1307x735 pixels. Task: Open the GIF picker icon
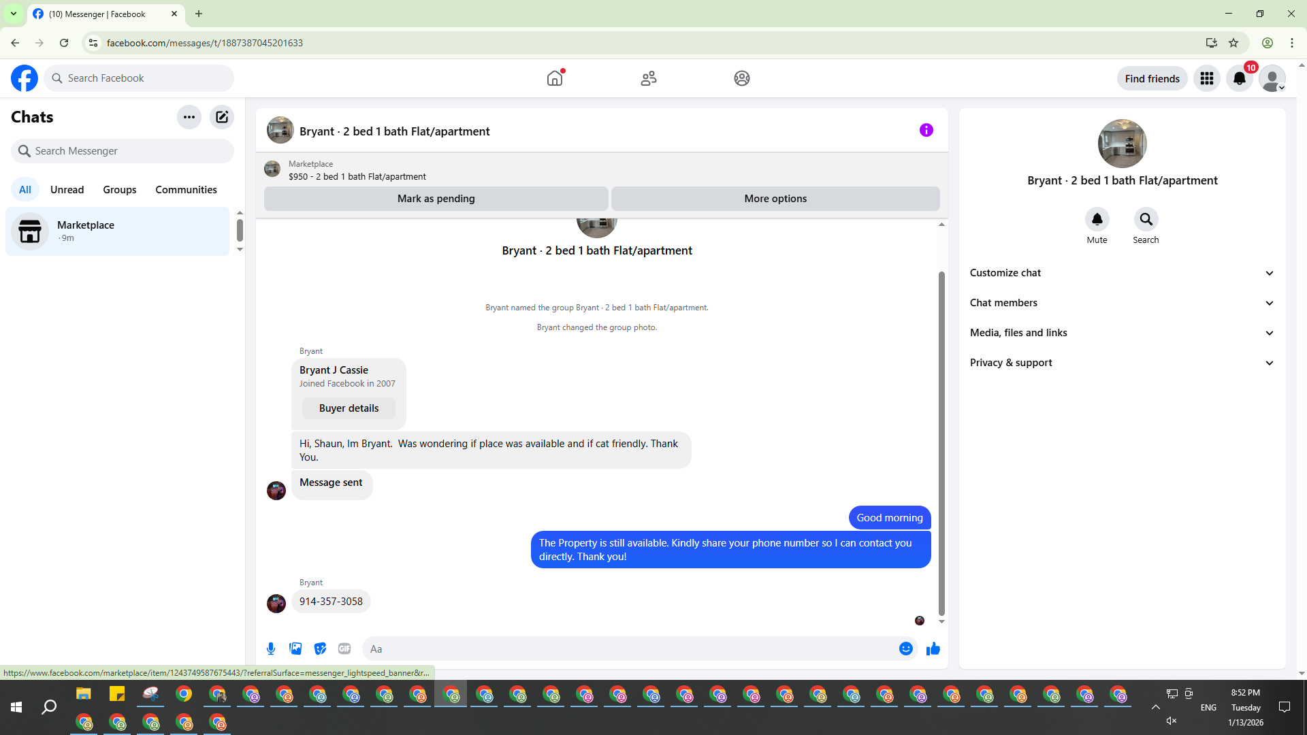[x=344, y=649]
